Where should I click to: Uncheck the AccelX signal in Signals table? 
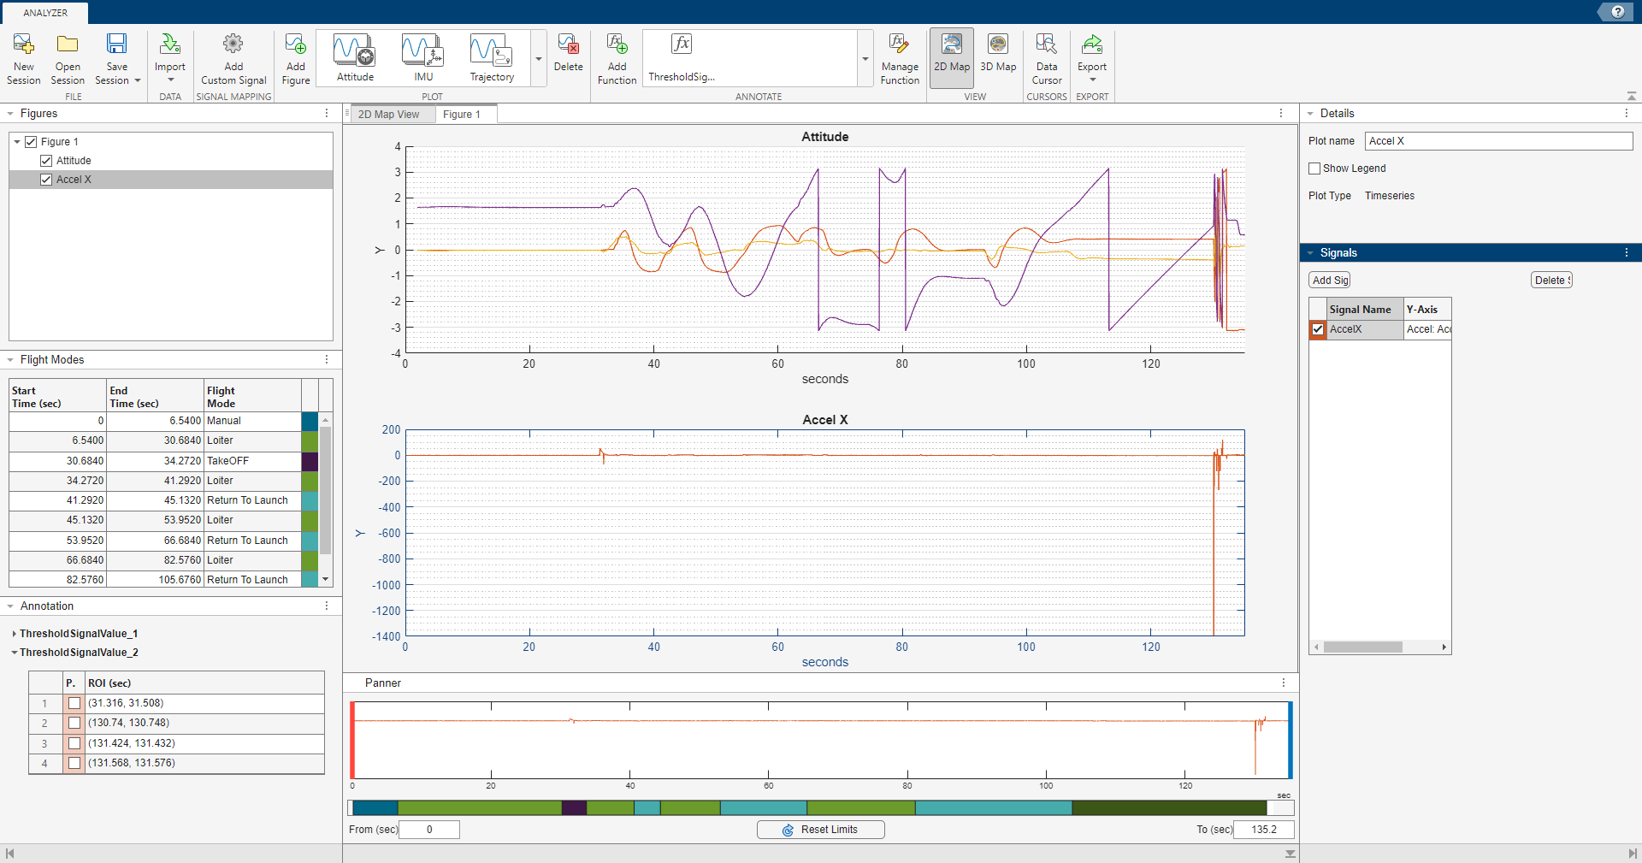click(1318, 329)
